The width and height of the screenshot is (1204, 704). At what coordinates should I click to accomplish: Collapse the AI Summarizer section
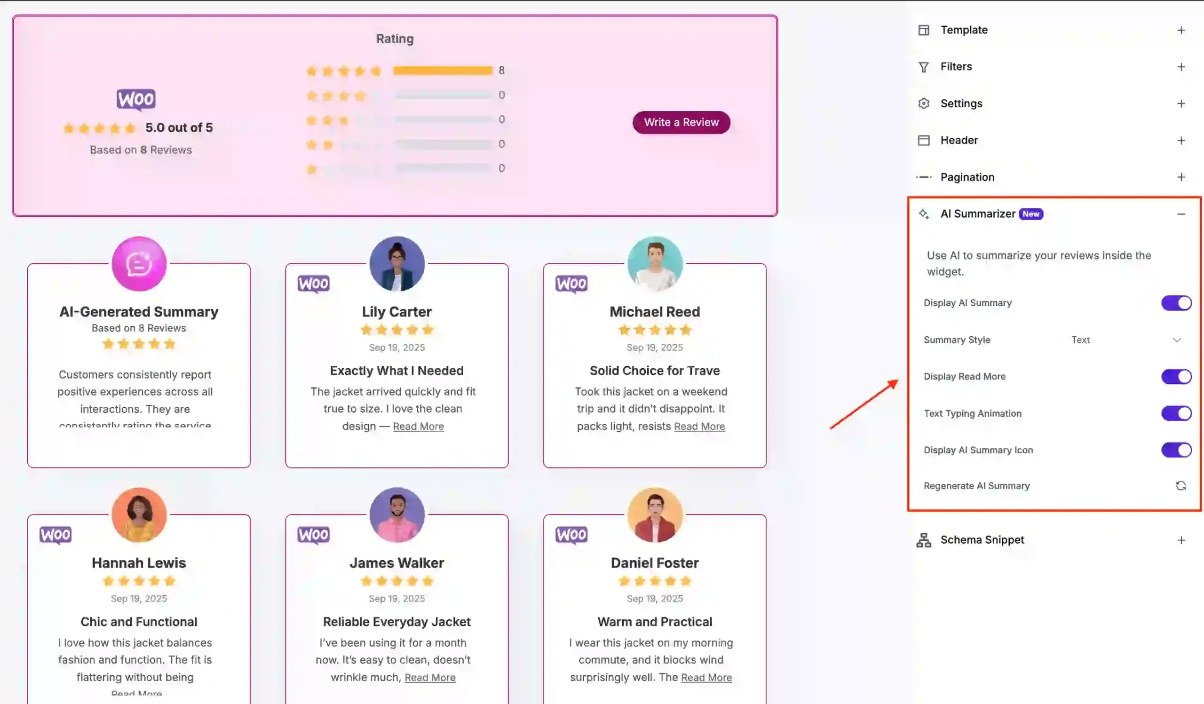[1181, 214]
